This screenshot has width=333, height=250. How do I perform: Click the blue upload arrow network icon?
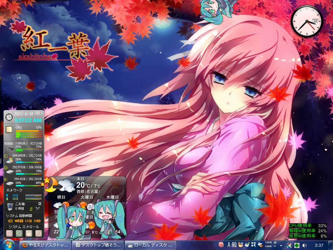click(7, 195)
